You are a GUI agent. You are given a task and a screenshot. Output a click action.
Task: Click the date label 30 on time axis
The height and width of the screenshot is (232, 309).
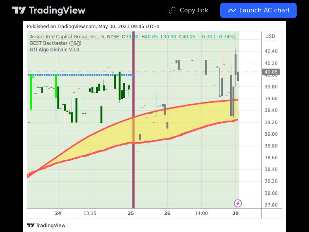pos(235,213)
